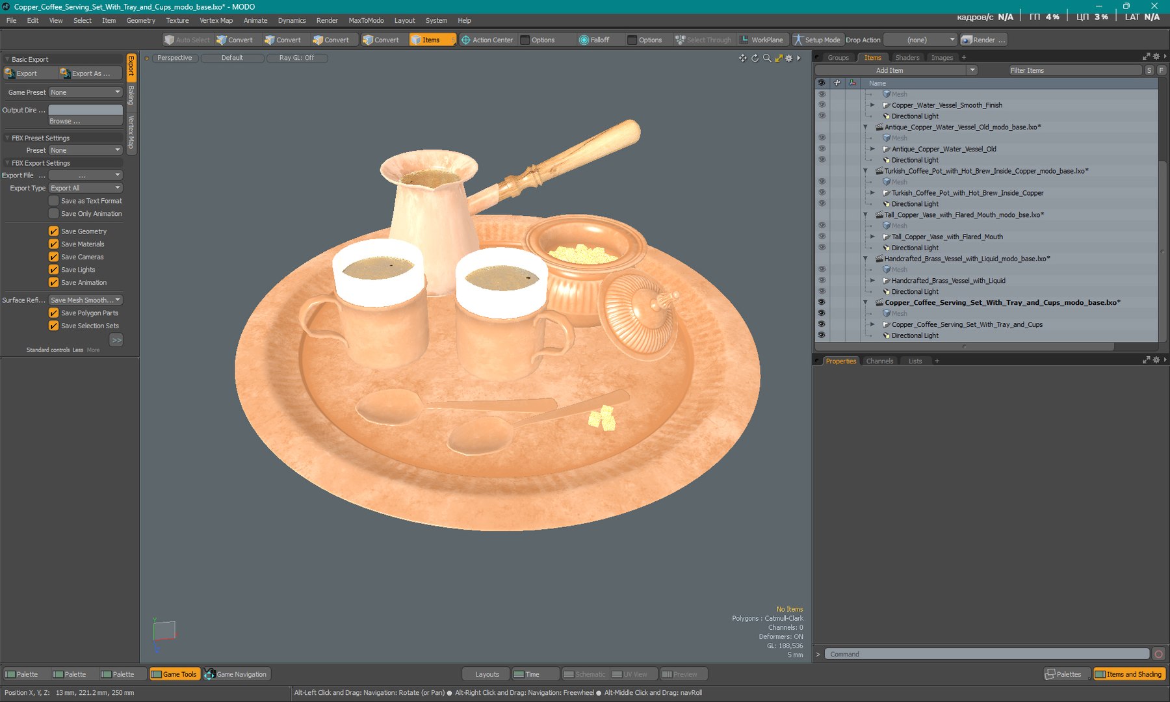This screenshot has width=1170, height=702.
Task: Enable Setup Mode
Action: (x=816, y=40)
